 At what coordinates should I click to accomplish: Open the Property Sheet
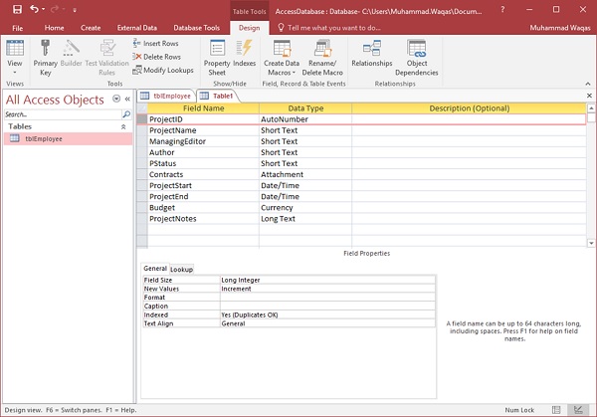pos(217,55)
